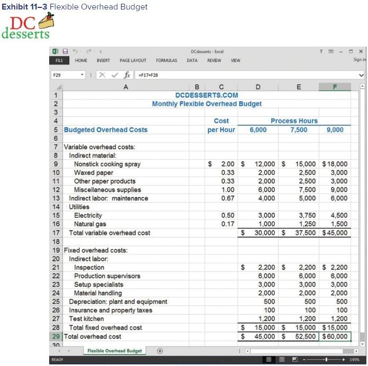Click the Enter checkmark icon in formula bar
The height and width of the screenshot is (366, 368).
point(115,75)
